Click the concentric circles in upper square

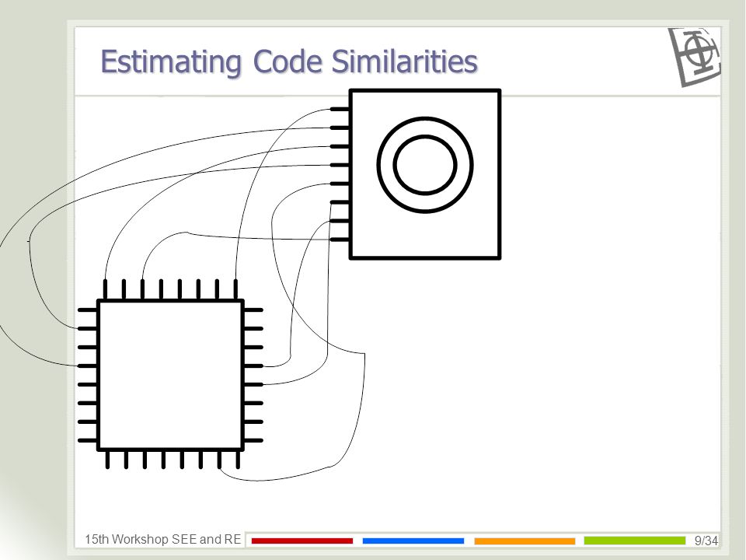pyautogui.click(x=425, y=165)
